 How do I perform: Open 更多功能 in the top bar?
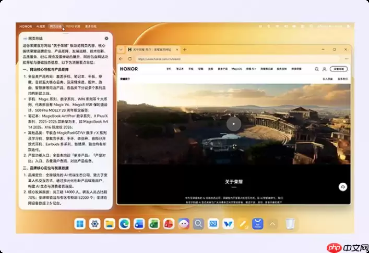click(x=91, y=26)
